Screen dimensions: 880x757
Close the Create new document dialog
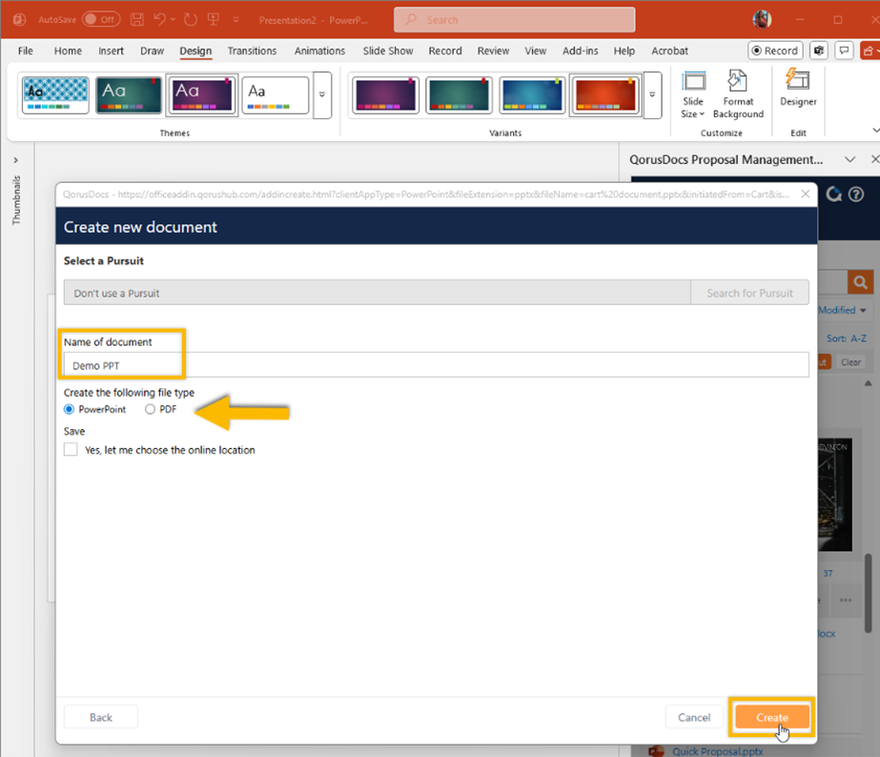pyautogui.click(x=805, y=194)
